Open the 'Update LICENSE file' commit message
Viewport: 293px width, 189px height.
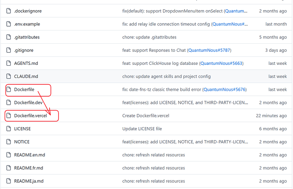tap(142, 128)
